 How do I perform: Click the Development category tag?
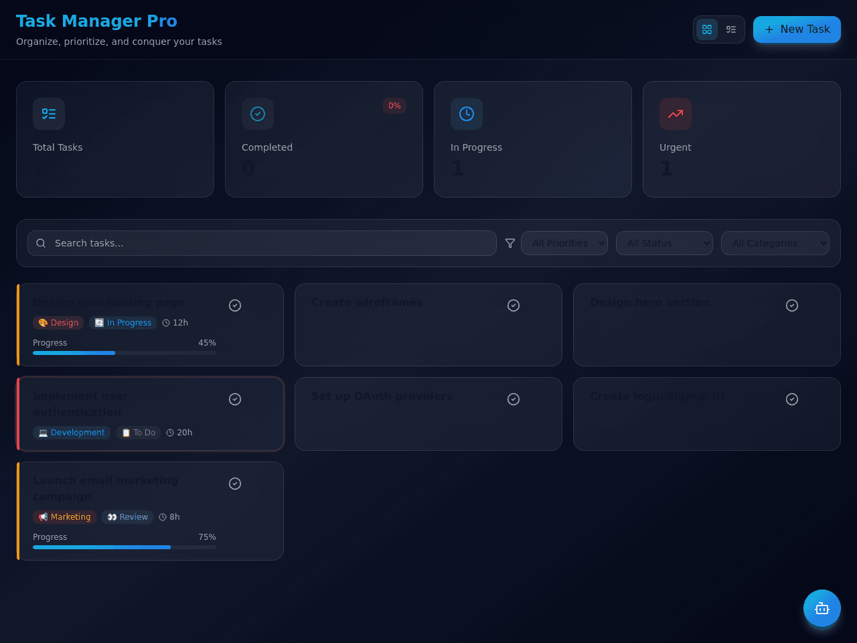point(72,433)
